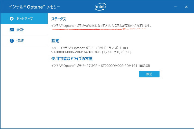This screenshot has height=129, width=194.
Task: Click the 使用可能なドライブの容量 heading
Action: click(72, 59)
